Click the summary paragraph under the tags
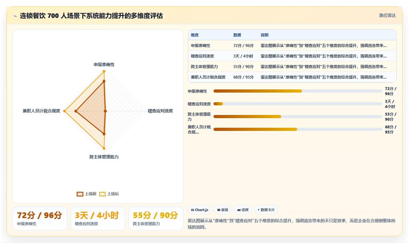The width and height of the screenshot is (409, 243). [x=292, y=224]
